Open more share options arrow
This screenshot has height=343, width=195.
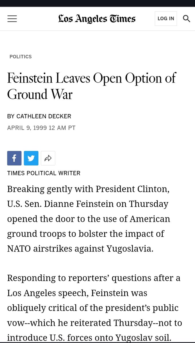click(x=48, y=158)
